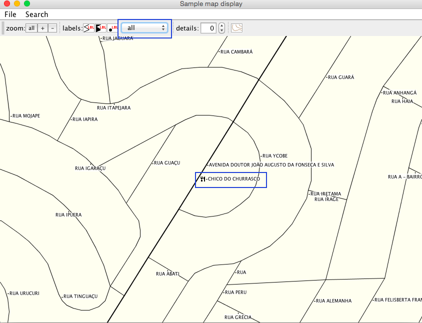Screen dimensions: 422x323
Task: Click the green macOS fullscreen button
Action: coord(27,3)
